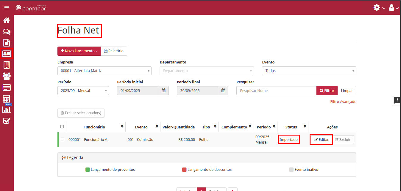The width and height of the screenshot is (401, 191).
Task: Open the chat bubbles sidebar icon
Action: [x=7, y=31]
